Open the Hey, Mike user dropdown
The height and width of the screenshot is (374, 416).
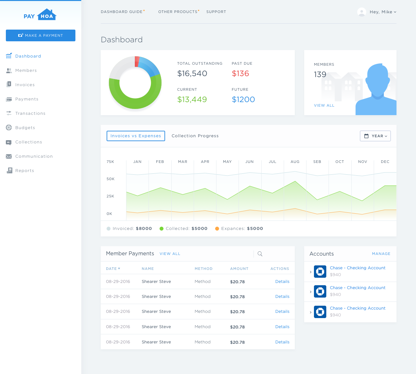pyautogui.click(x=383, y=12)
